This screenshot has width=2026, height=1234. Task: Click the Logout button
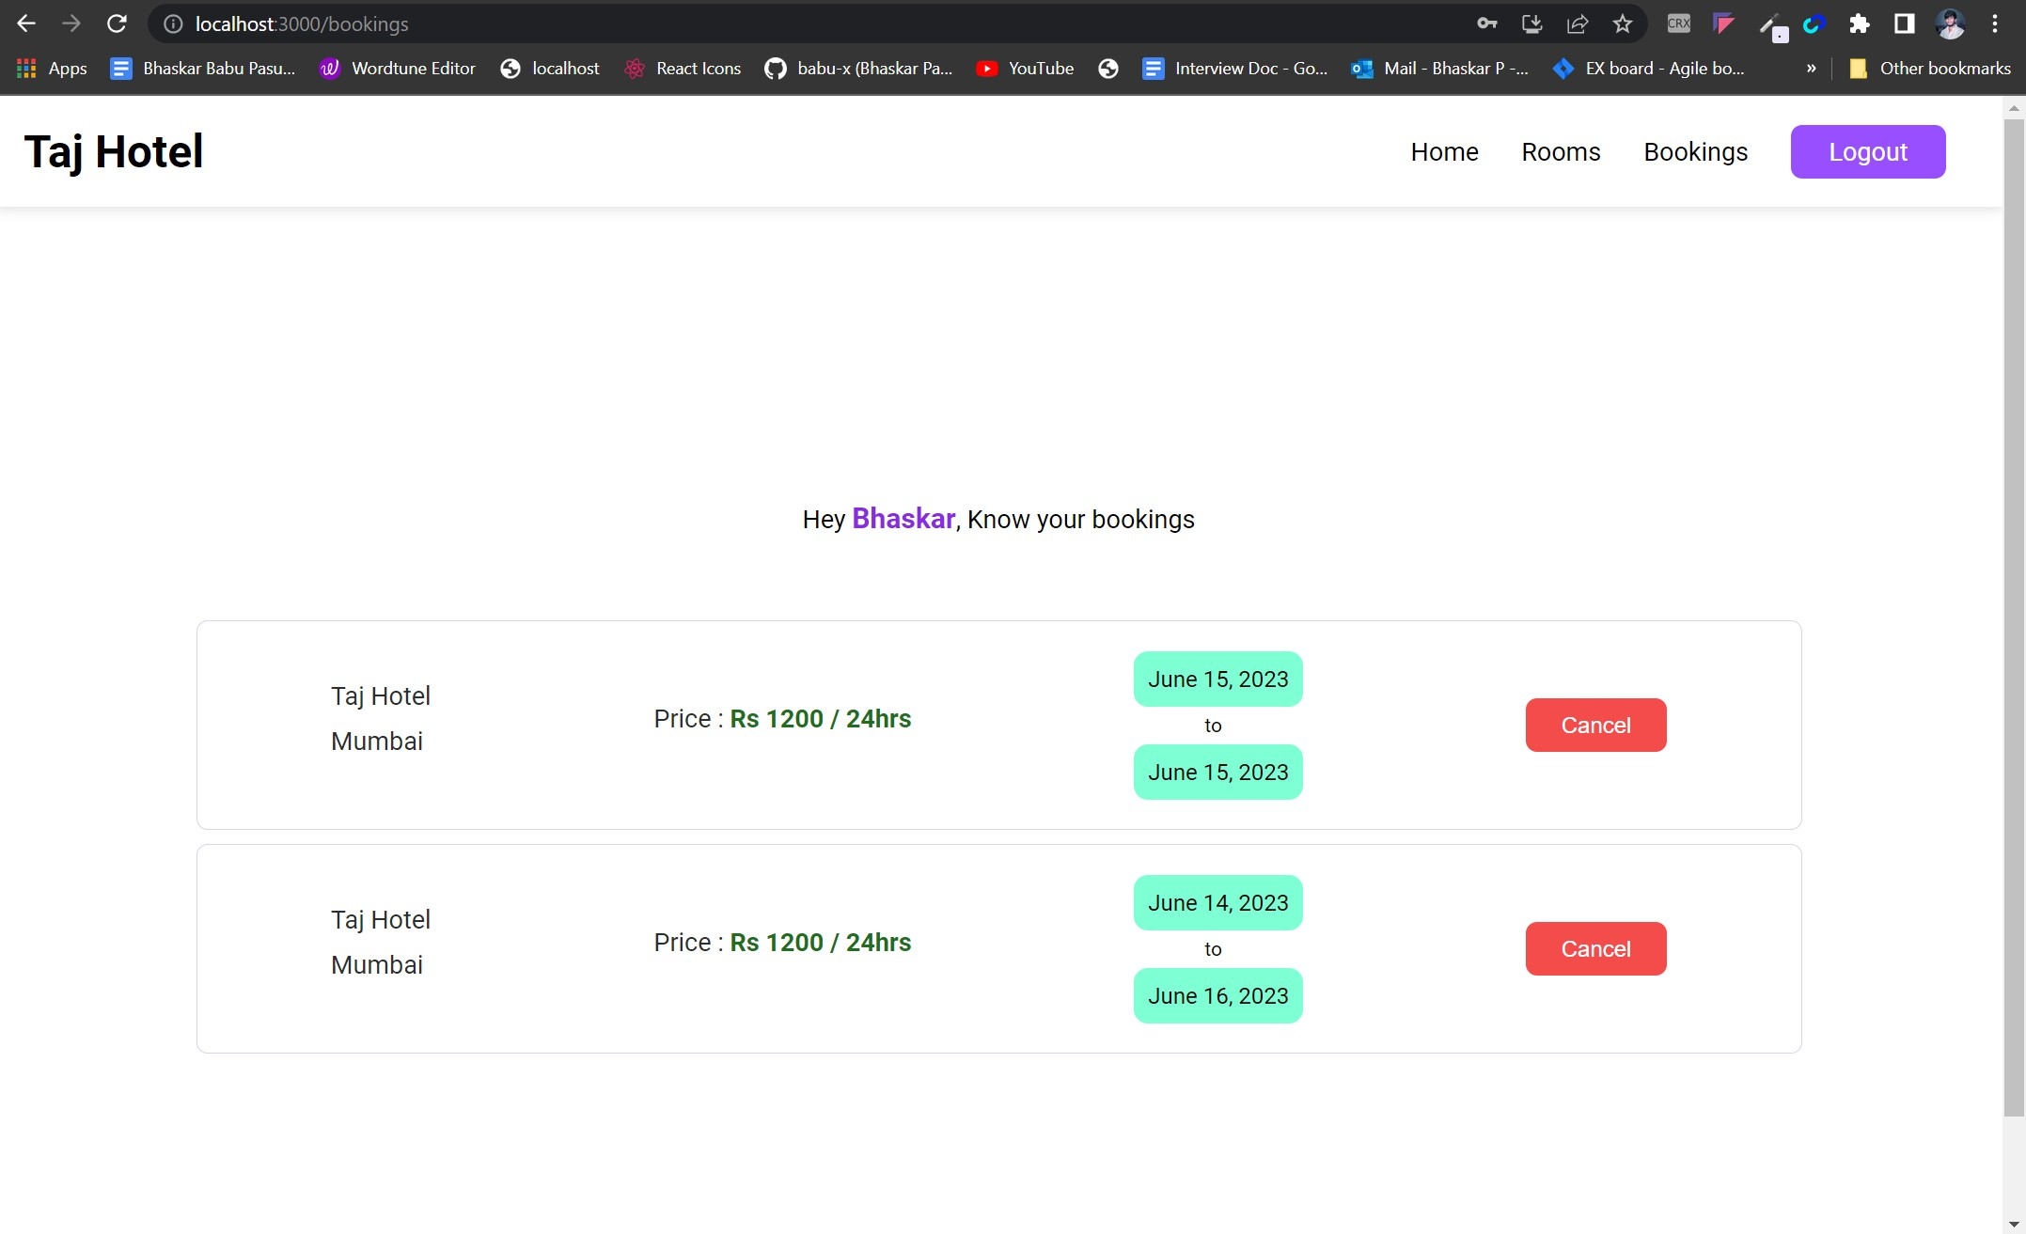click(x=1867, y=151)
